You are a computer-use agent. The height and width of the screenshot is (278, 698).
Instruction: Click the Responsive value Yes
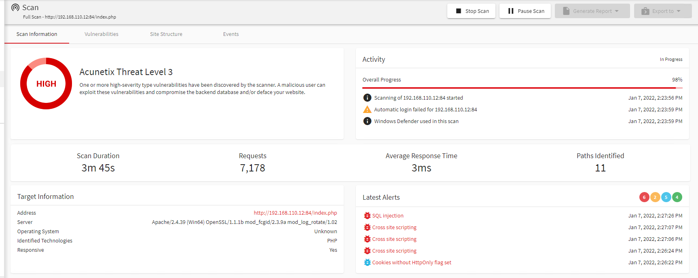pyautogui.click(x=333, y=250)
